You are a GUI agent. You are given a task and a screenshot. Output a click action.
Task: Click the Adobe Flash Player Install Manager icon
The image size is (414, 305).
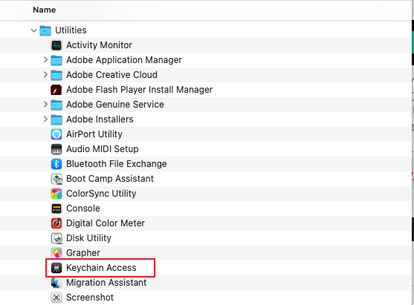pos(56,90)
